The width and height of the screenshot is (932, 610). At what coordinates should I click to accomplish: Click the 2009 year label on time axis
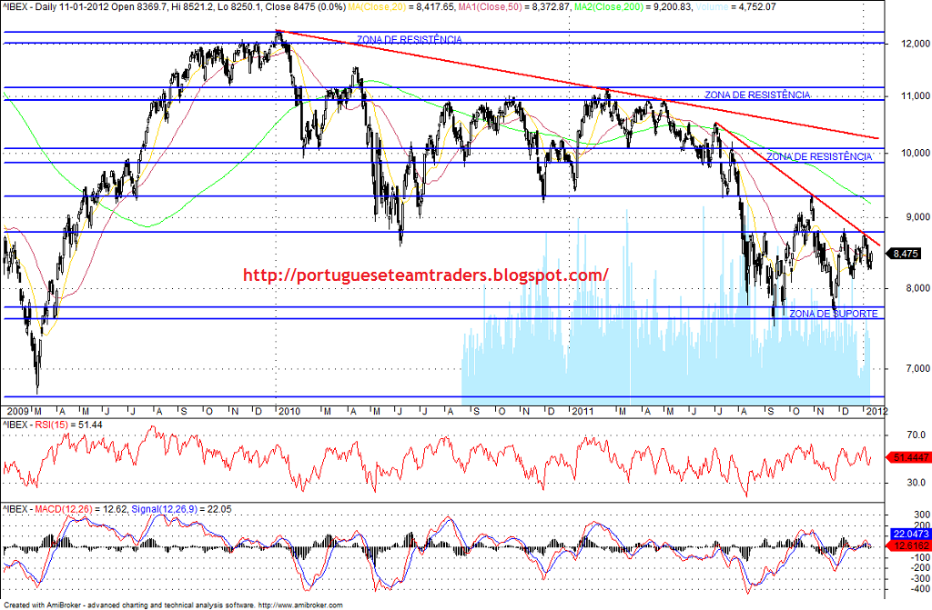17,411
